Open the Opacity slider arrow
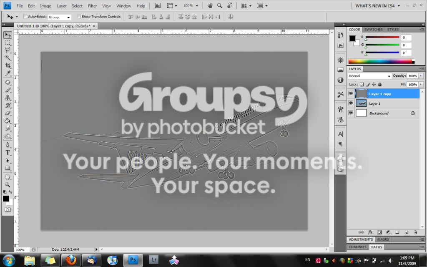Viewport: 427px width, 267px height. (x=421, y=76)
